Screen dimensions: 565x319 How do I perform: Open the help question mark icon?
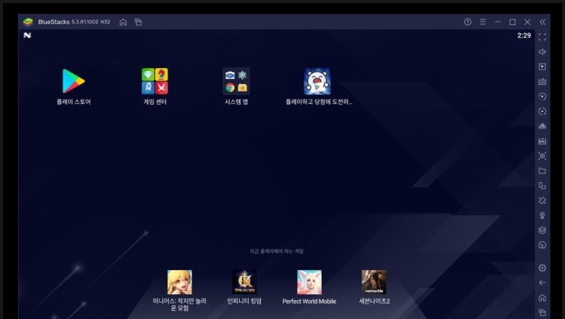(468, 22)
